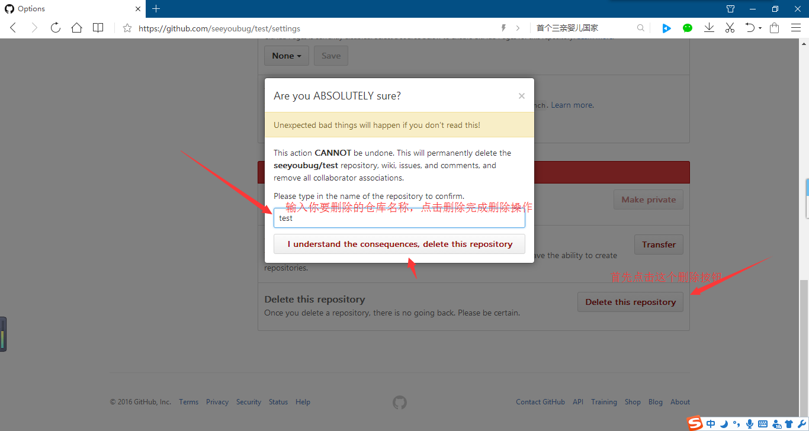Open the downloads arrow icon
The image size is (809, 431).
[709, 28]
